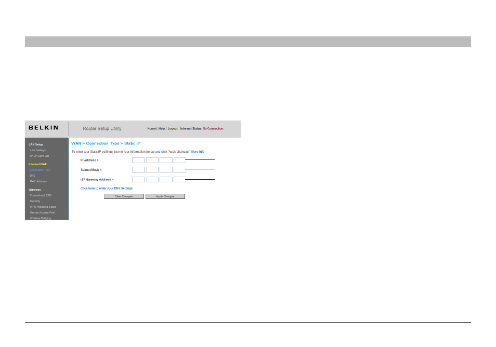496x347 pixels.
Task: Click the Router Setup Utility title text
Action: point(102,129)
